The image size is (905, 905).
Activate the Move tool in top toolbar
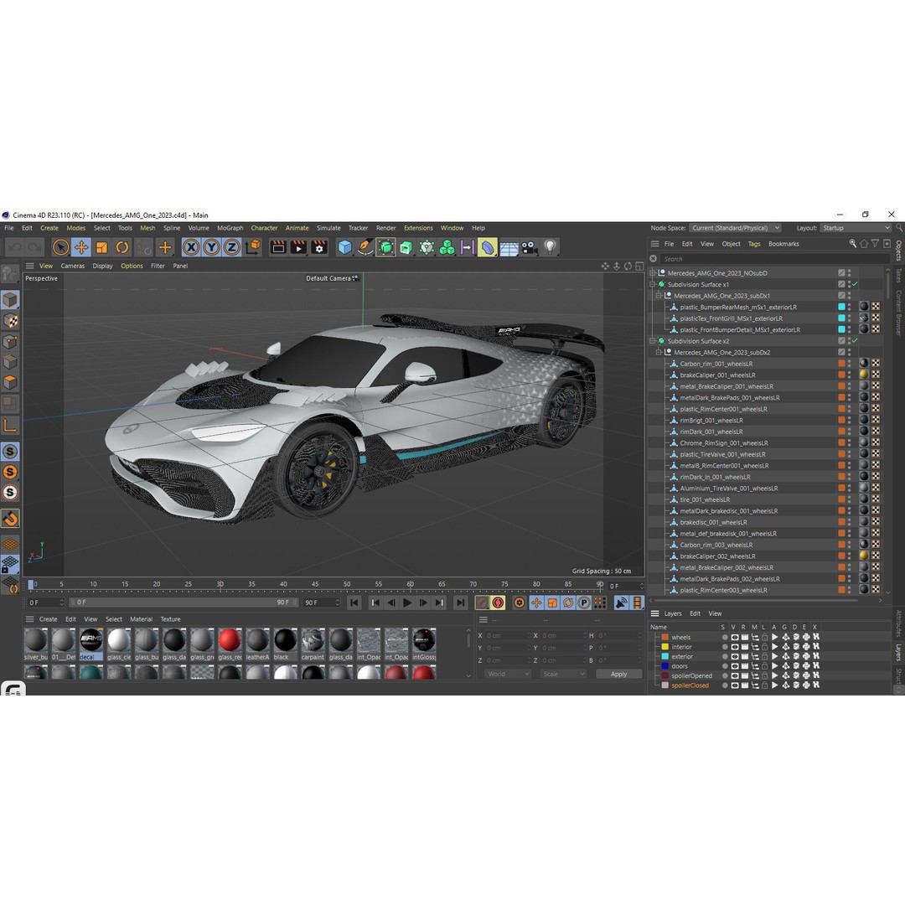click(x=81, y=247)
